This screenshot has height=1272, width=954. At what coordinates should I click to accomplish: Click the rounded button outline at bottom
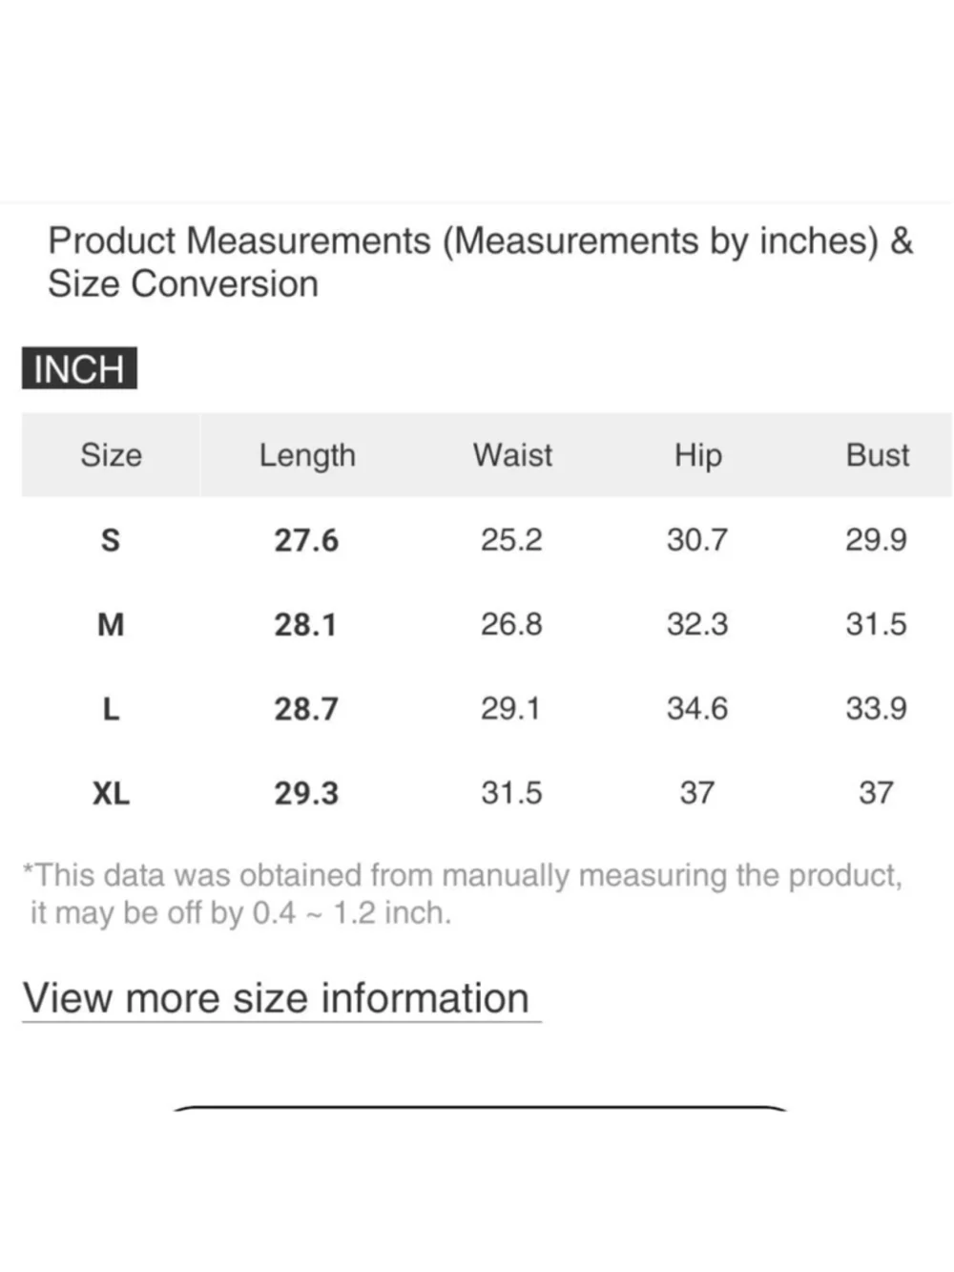tap(479, 1109)
